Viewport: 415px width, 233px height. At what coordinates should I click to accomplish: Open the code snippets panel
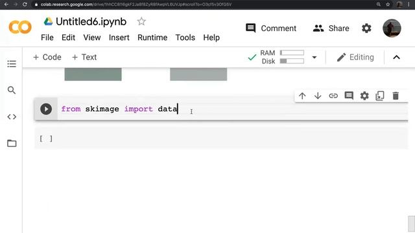[x=12, y=116]
